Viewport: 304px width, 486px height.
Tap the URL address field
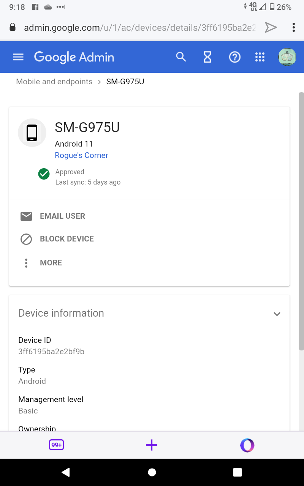[x=139, y=27]
